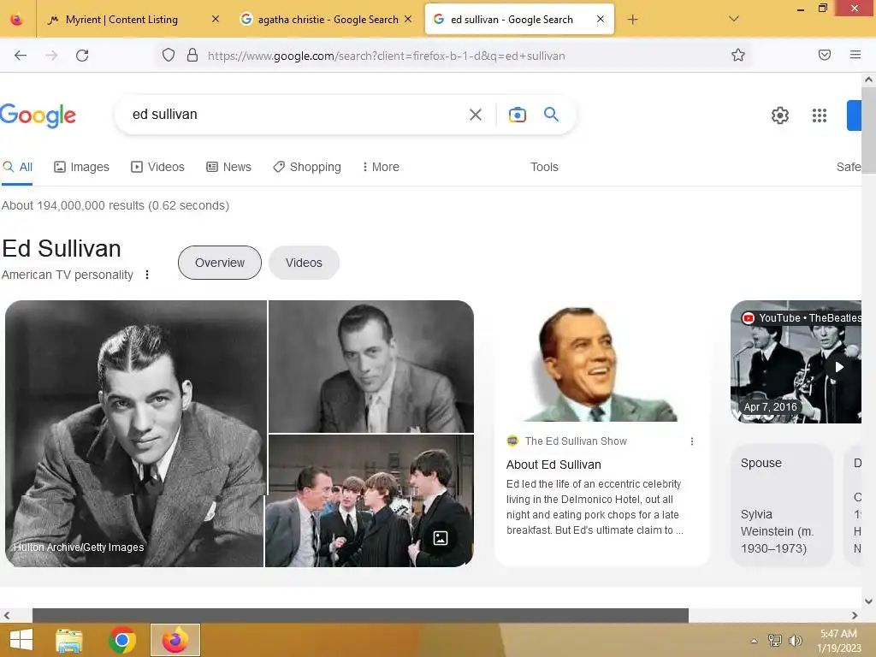Screen dimensions: 876x657
Task: Open the Save to Pocket icon
Action: point(824,55)
